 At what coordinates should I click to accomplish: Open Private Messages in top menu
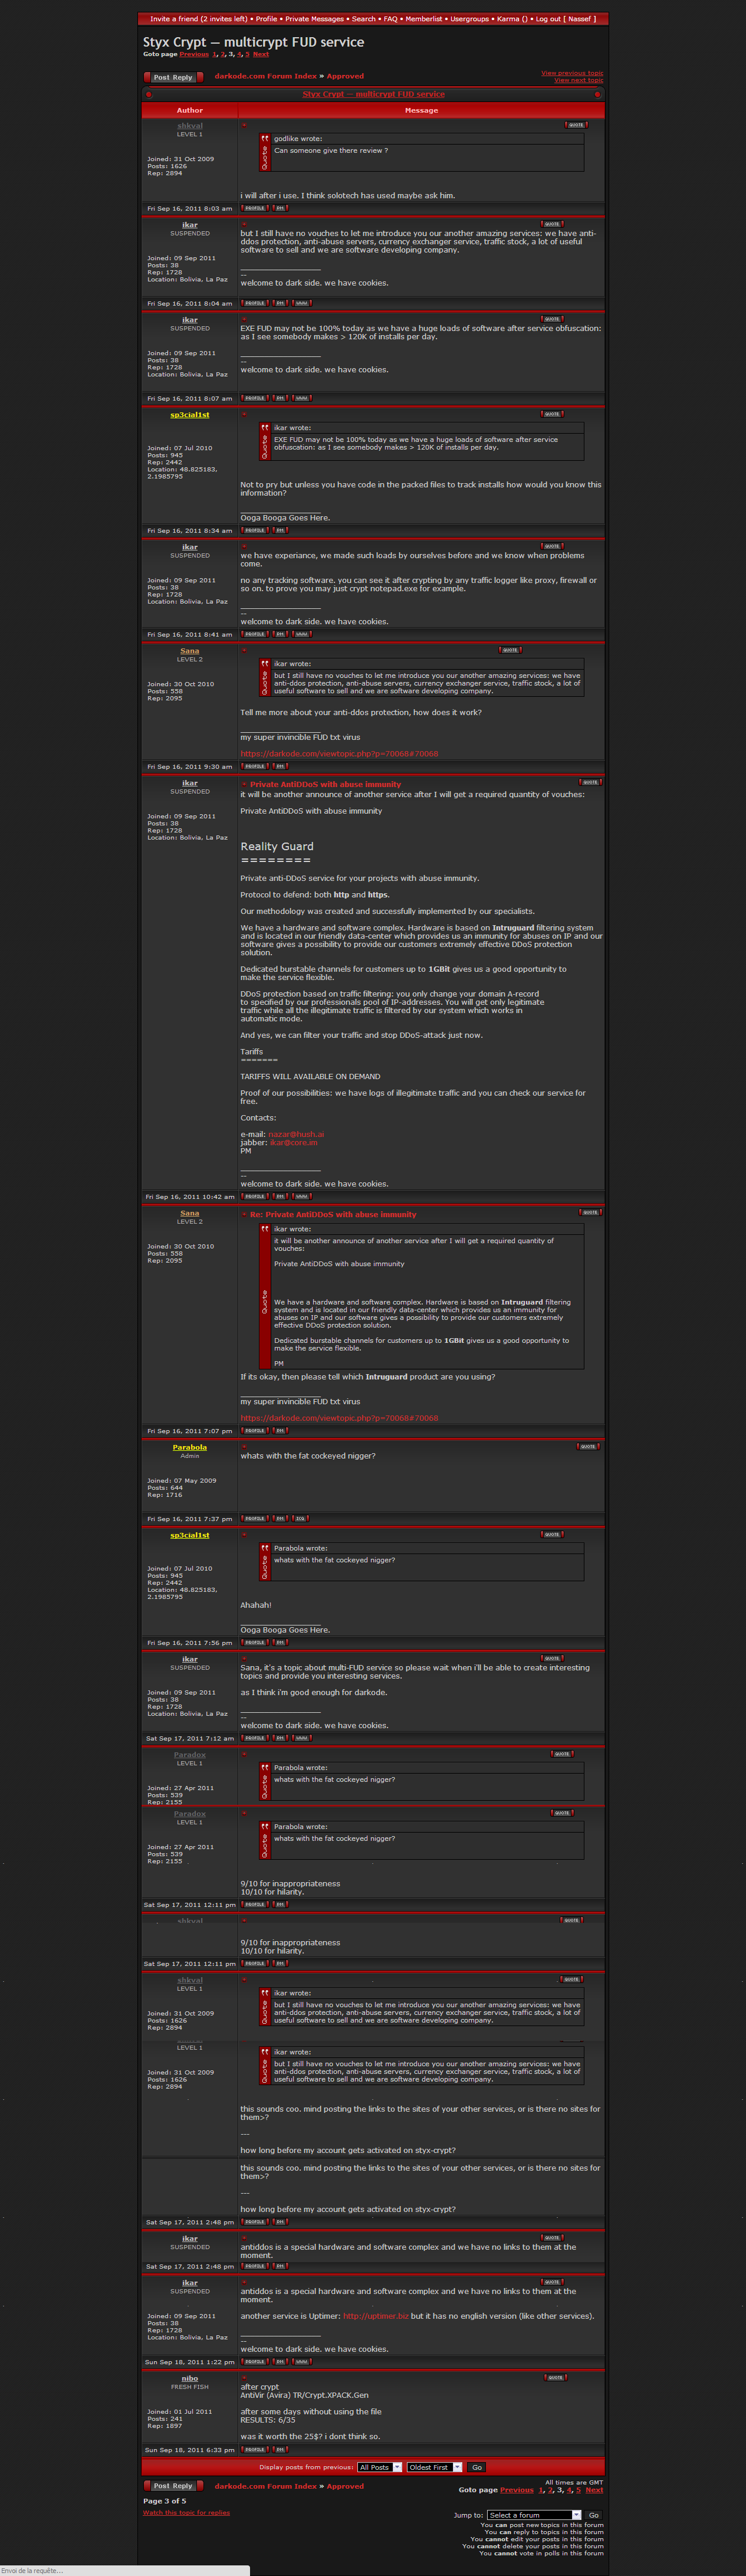click(x=314, y=18)
